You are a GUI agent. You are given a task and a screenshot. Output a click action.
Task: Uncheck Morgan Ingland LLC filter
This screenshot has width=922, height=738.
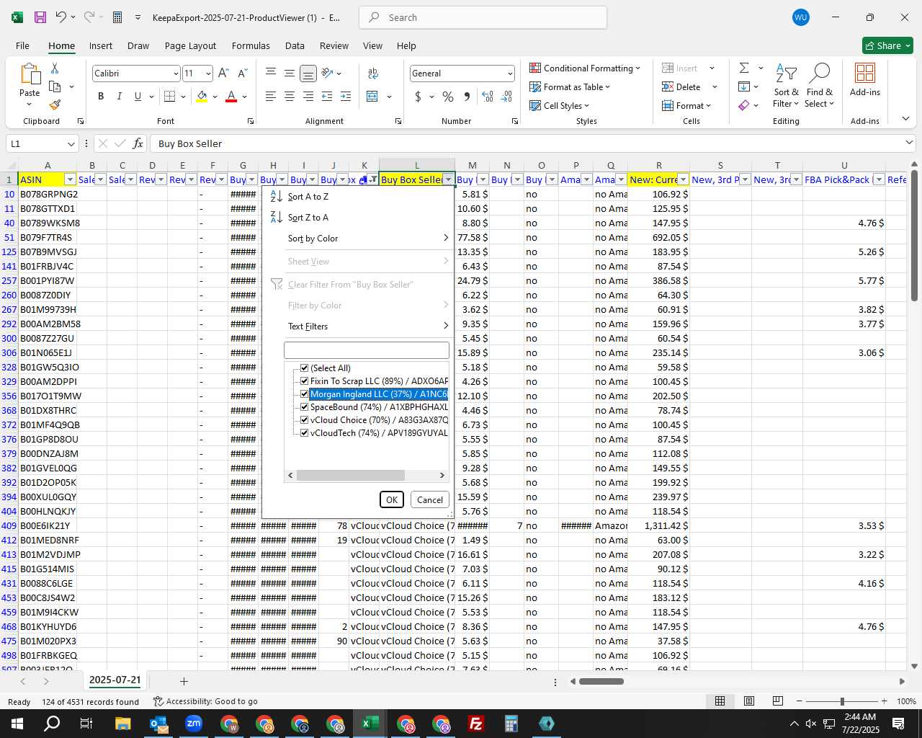coord(305,394)
